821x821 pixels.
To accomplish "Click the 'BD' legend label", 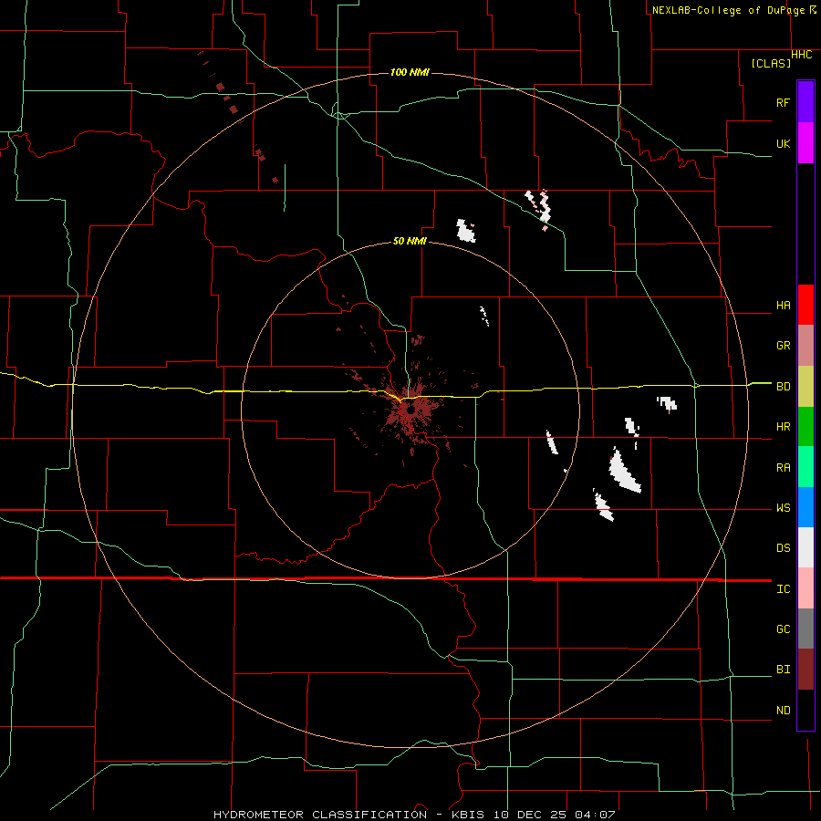I will [x=783, y=387].
